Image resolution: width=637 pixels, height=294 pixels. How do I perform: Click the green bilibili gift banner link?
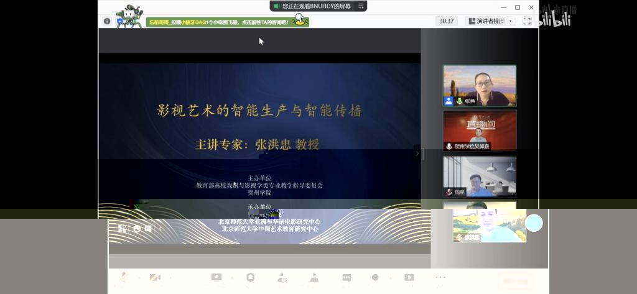click(x=228, y=22)
